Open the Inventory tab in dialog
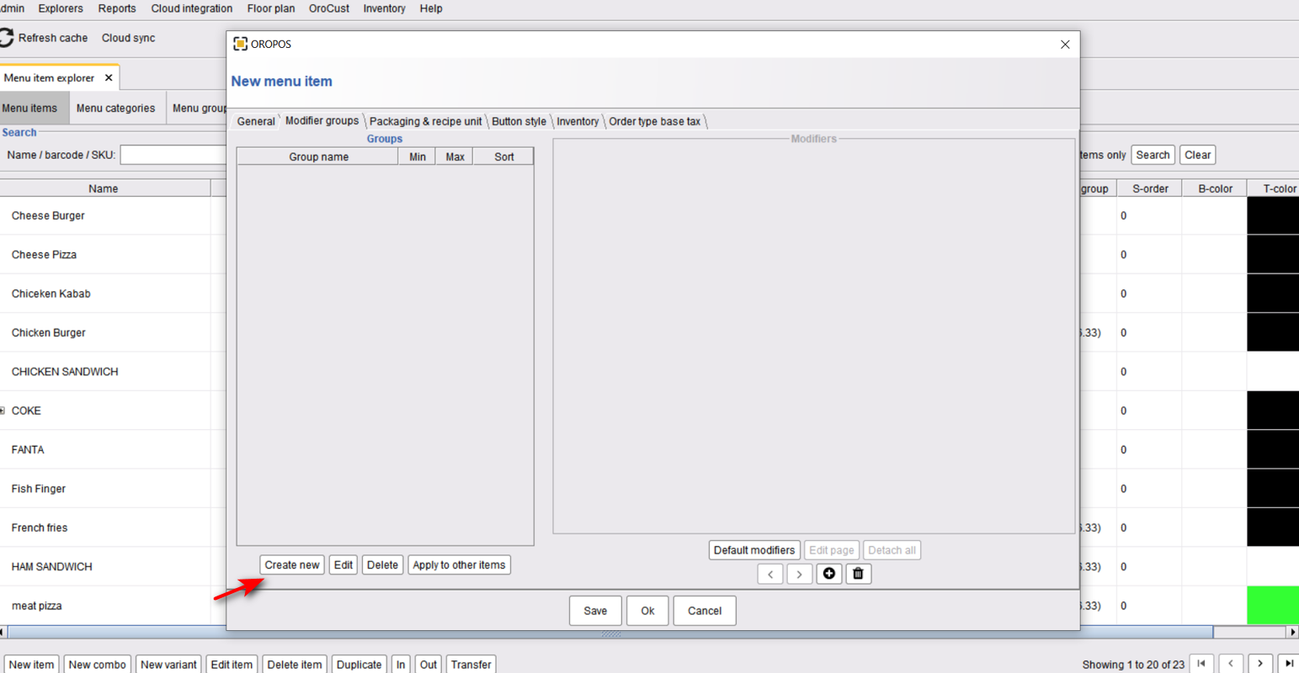This screenshot has height=673, width=1299. (578, 121)
